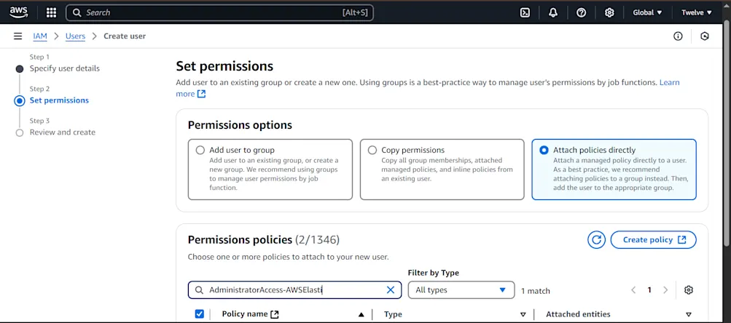The height and width of the screenshot is (323, 731).
Task: Open the policy table preferences gear
Action: pos(689,290)
